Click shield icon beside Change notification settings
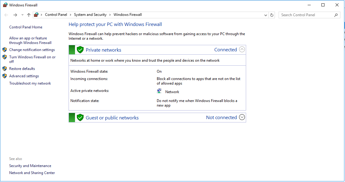The image size is (345, 182). pyautogui.click(x=5, y=50)
